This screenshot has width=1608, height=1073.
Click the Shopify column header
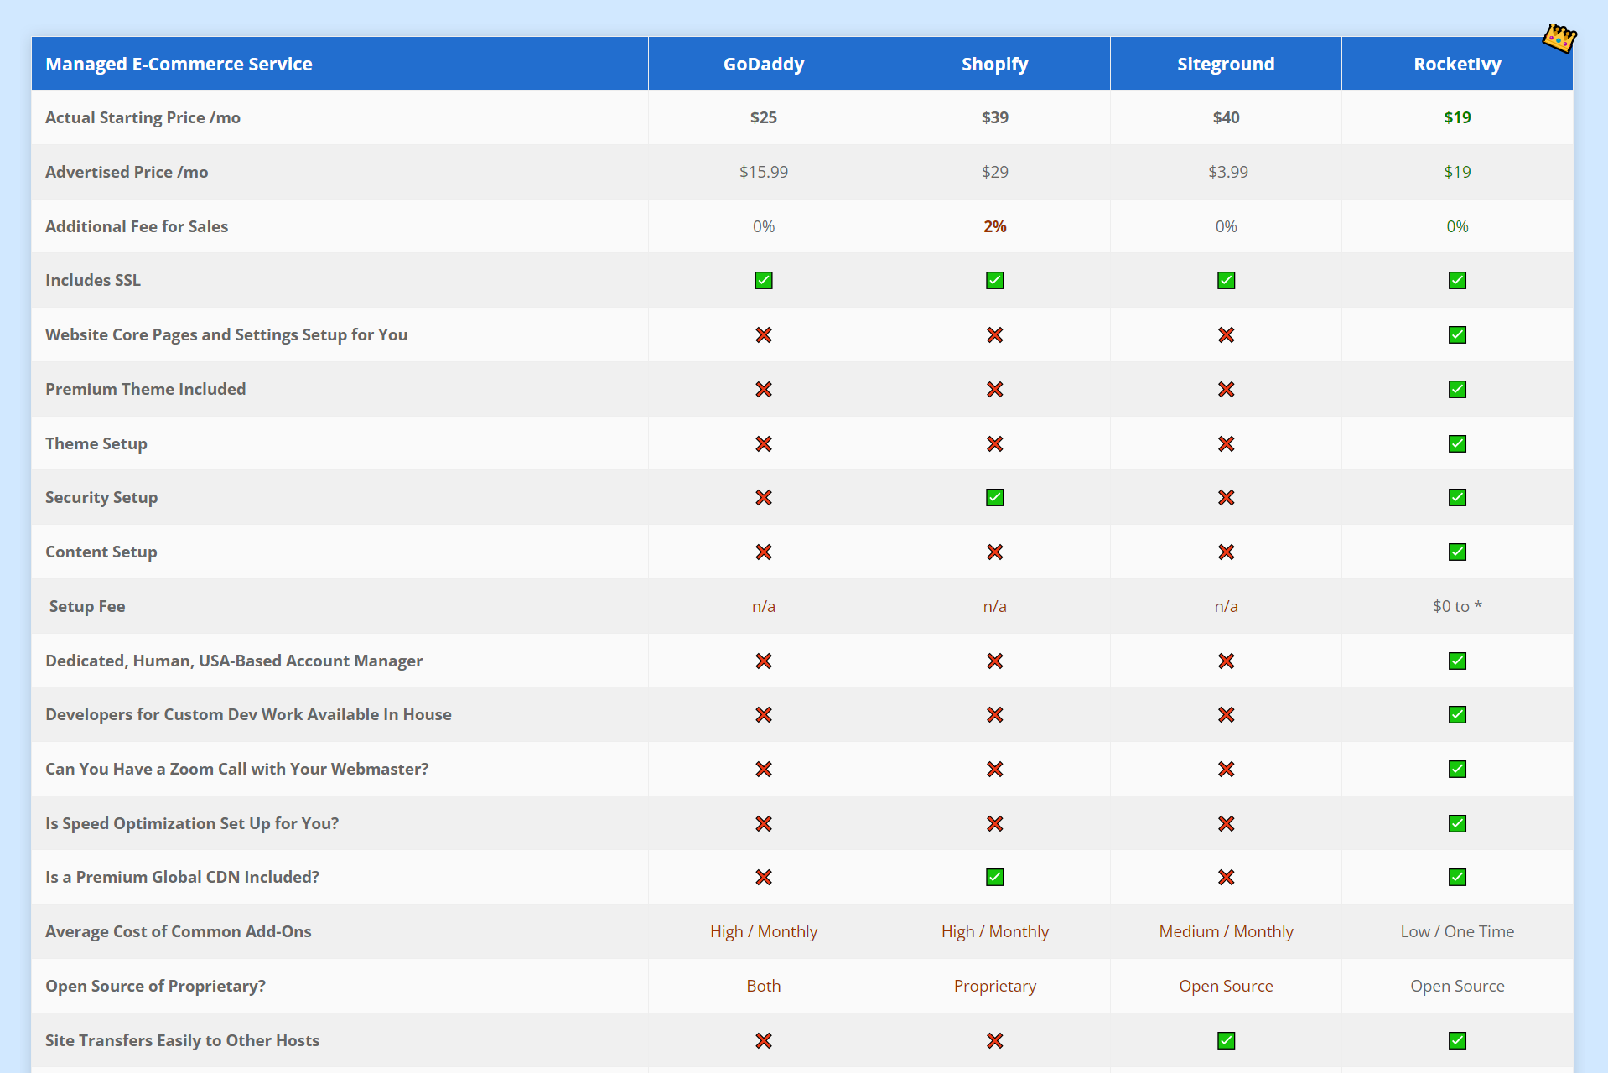[995, 64]
